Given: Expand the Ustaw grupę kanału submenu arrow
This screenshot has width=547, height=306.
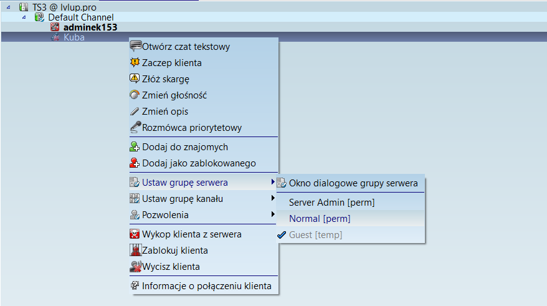Looking at the screenshot, I should (273, 199).
